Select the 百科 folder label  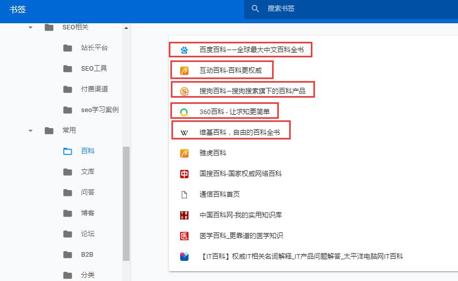(x=88, y=151)
